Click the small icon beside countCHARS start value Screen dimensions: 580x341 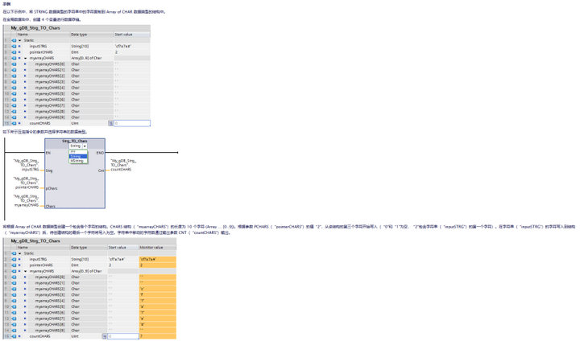pyautogui.click(x=110, y=123)
